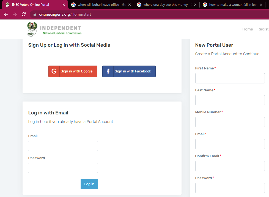Click the First Name input box
The height and width of the screenshot is (197, 269).
pos(230,78)
